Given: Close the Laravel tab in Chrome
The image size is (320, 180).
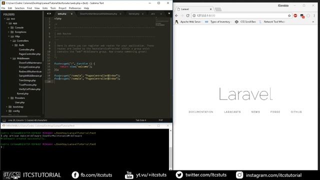Looking at the screenshot, I should (210, 9).
